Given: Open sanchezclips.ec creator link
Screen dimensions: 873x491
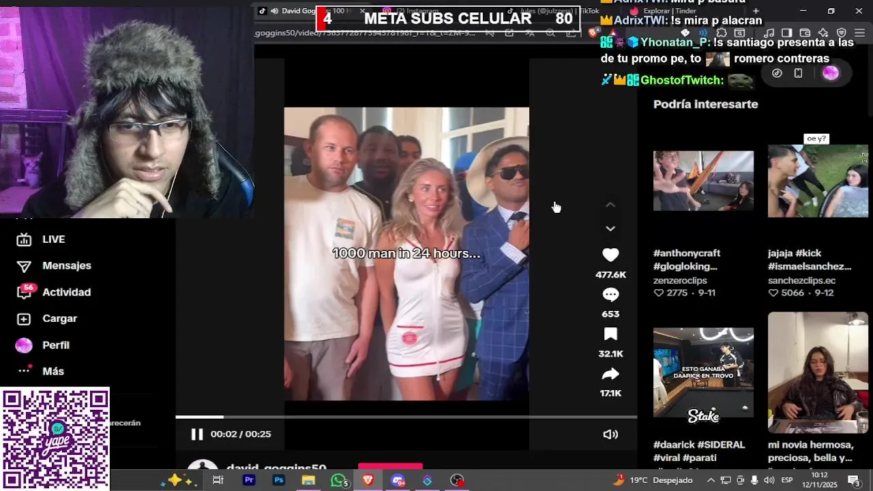Looking at the screenshot, I should [801, 280].
